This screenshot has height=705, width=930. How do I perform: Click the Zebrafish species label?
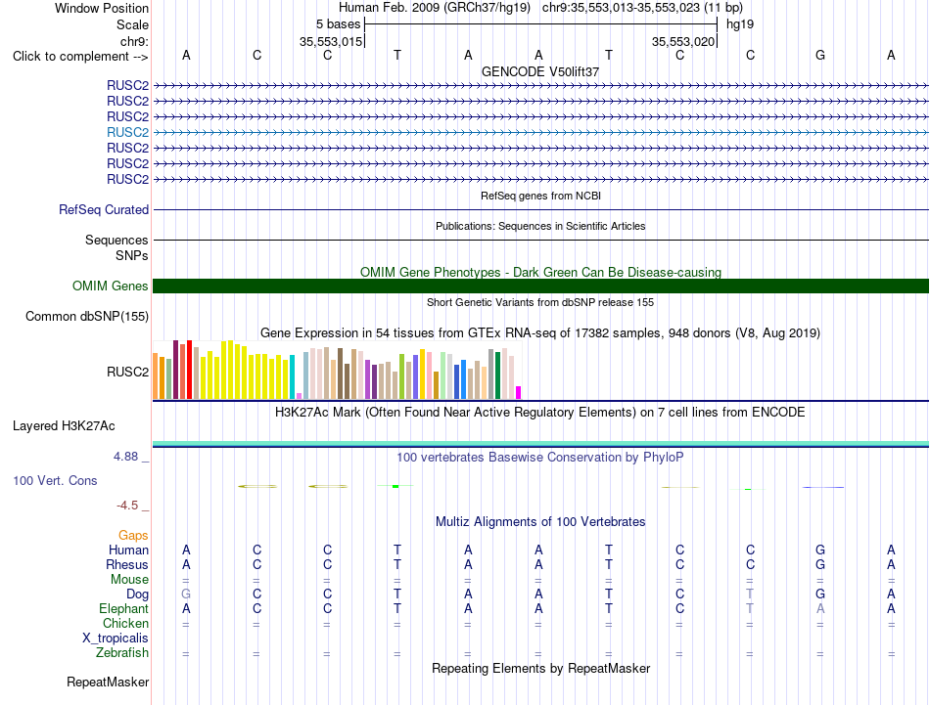click(x=122, y=653)
